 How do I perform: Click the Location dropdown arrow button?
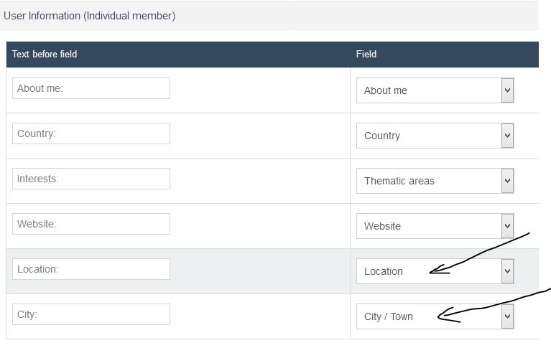[x=507, y=271]
